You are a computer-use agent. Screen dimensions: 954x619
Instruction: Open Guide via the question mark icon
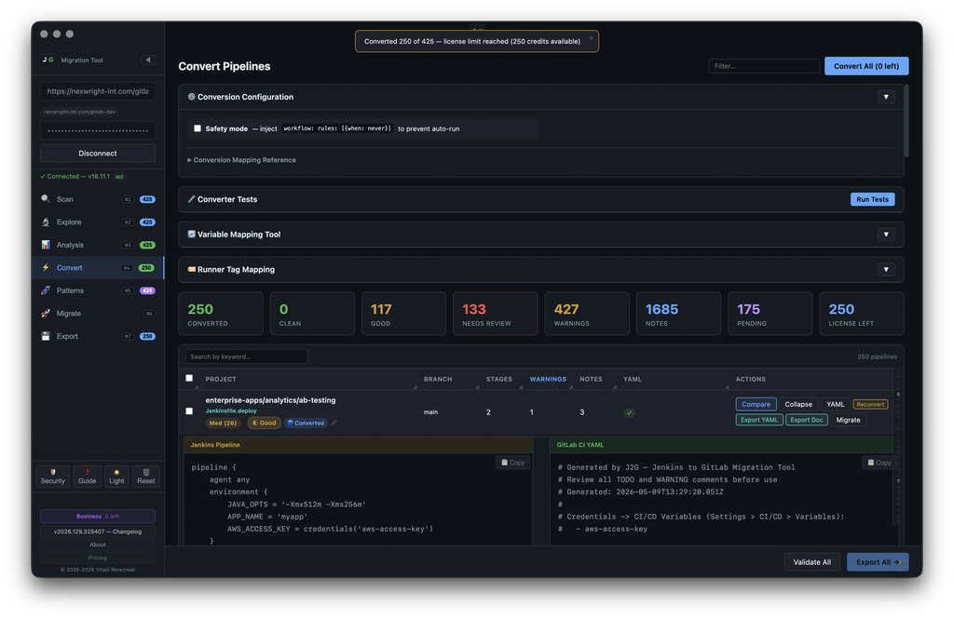click(x=87, y=472)
